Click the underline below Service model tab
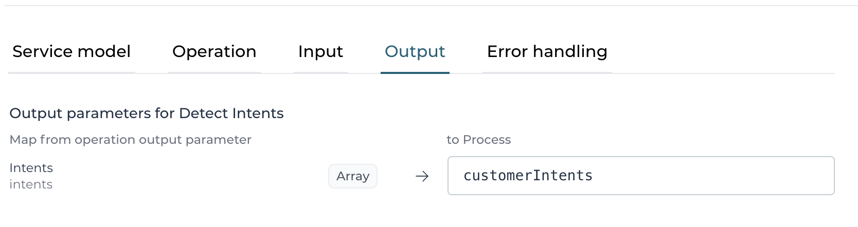The image size is (858, 227). [x=71, y=72]
